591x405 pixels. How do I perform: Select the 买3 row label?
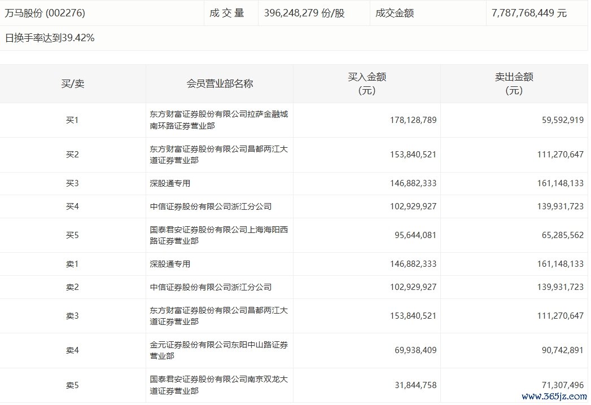(72, 183)
